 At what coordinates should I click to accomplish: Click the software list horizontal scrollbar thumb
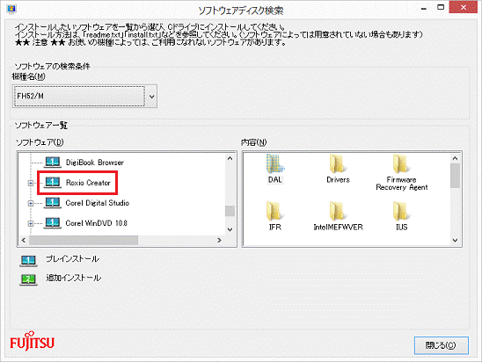tap(84, 240)
